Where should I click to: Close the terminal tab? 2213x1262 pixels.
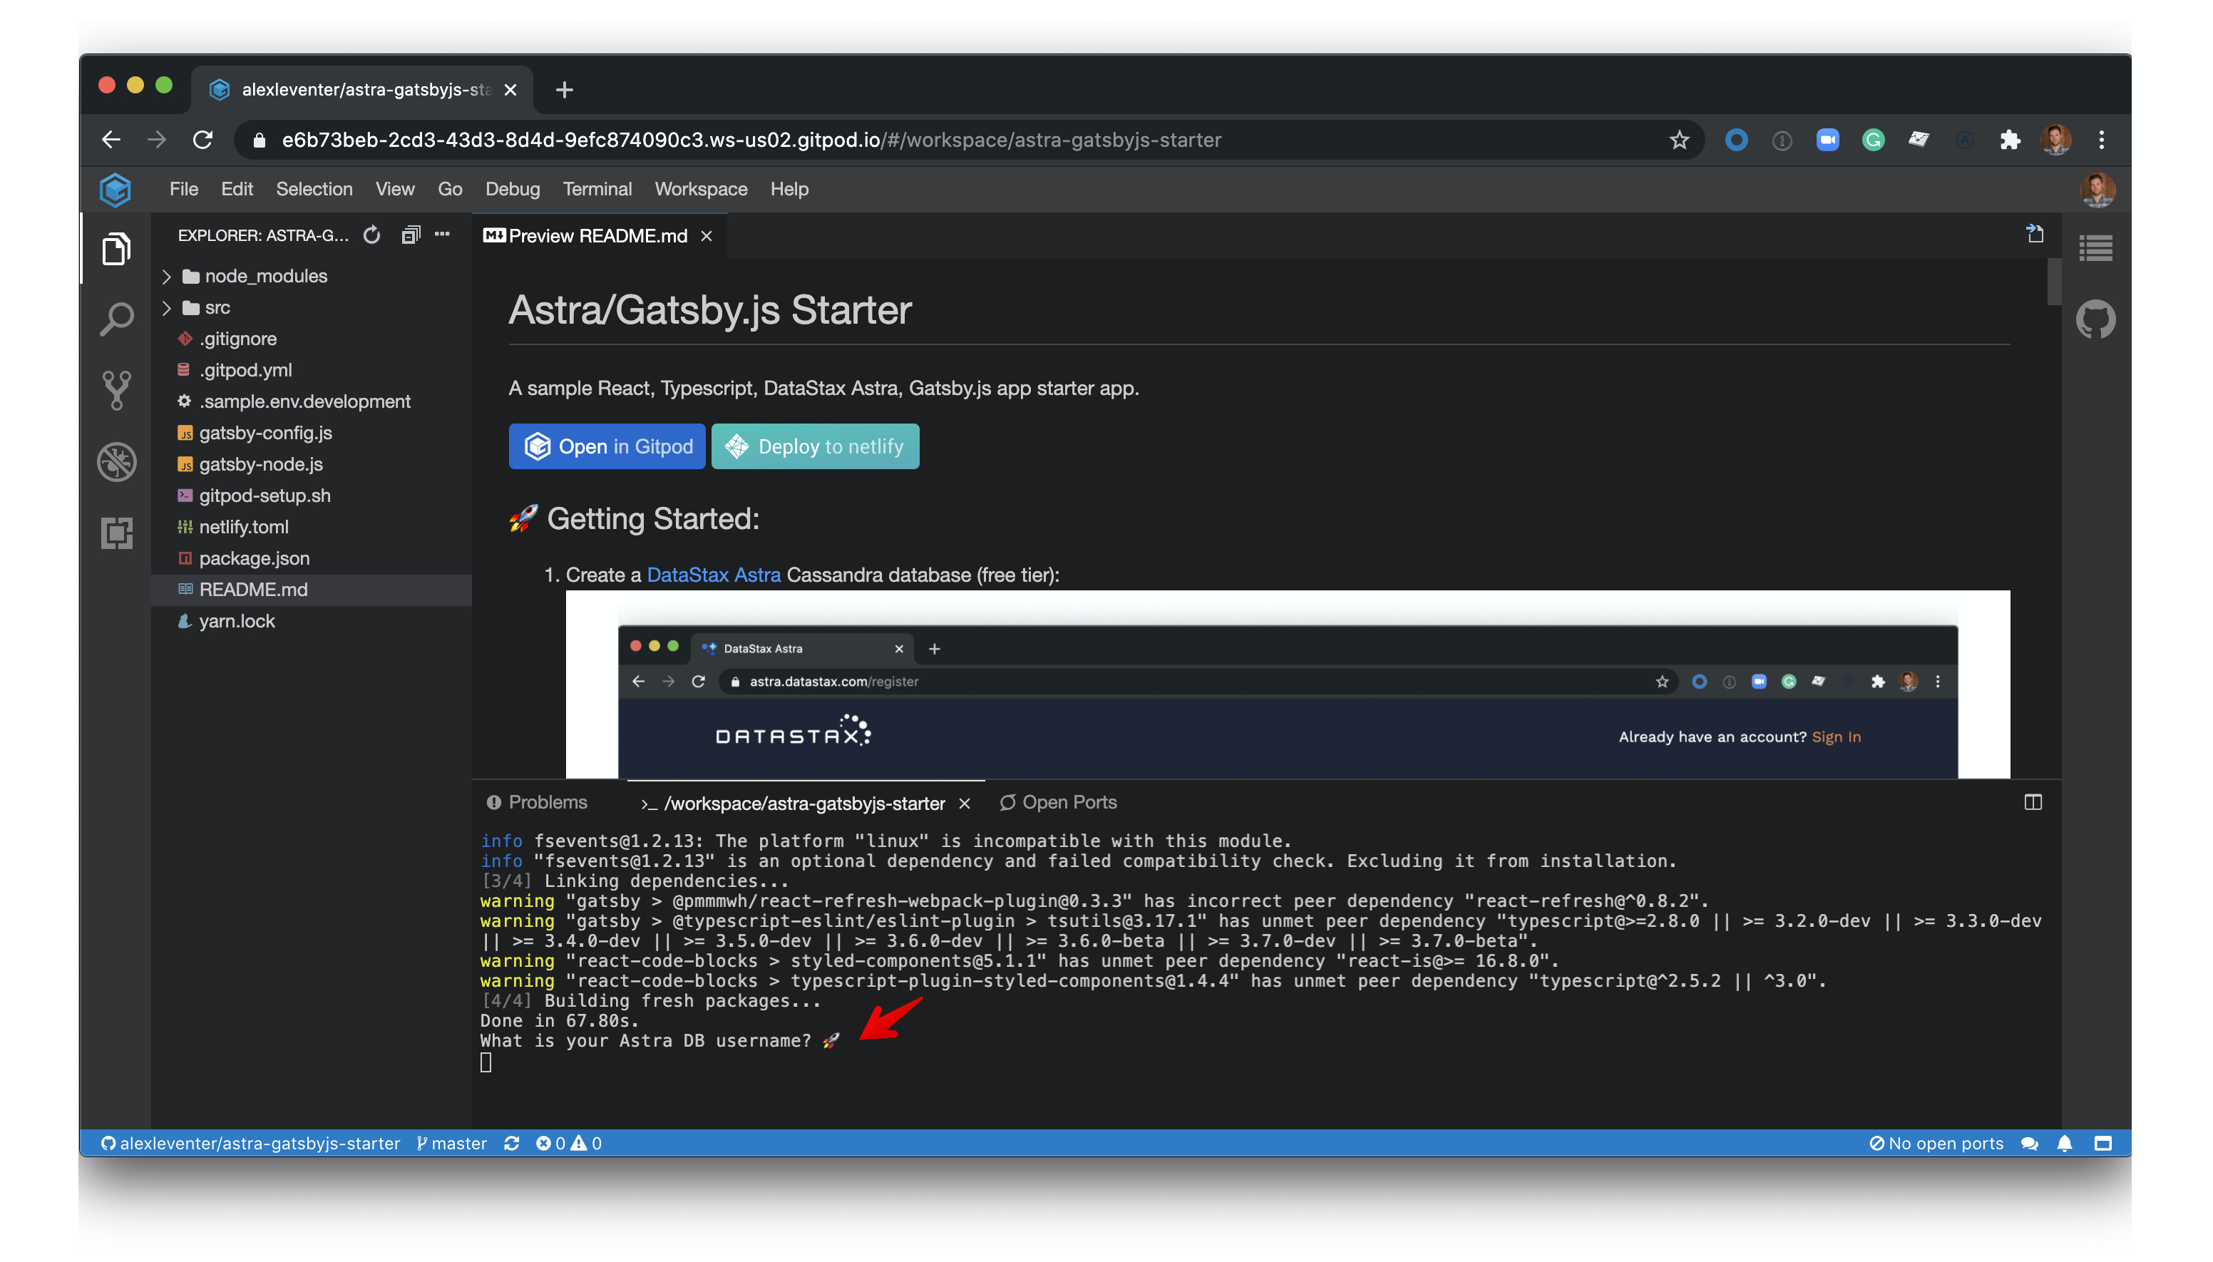point(965,804)
